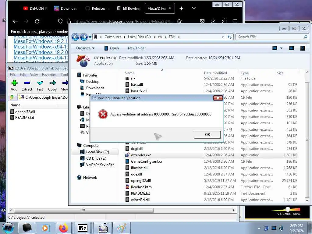312x234 pixels.
Task: Open the 7-Zip Edit menu
Action: click(x=23, y=75)
